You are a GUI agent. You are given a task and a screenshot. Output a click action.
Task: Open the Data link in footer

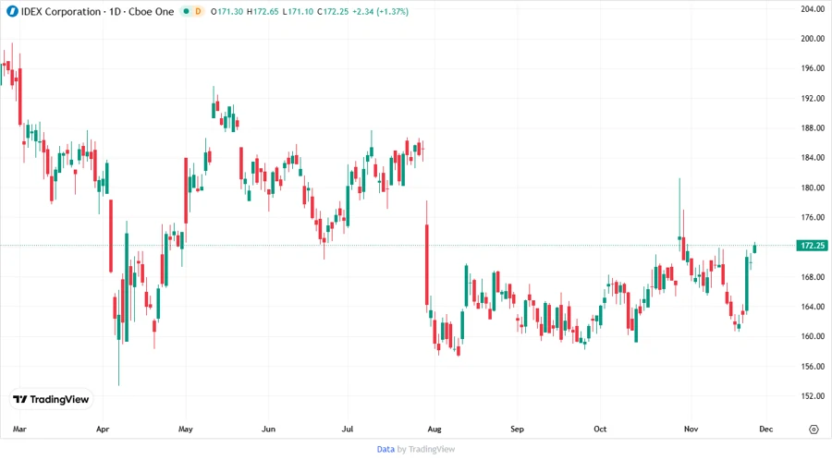click(385, 450)
